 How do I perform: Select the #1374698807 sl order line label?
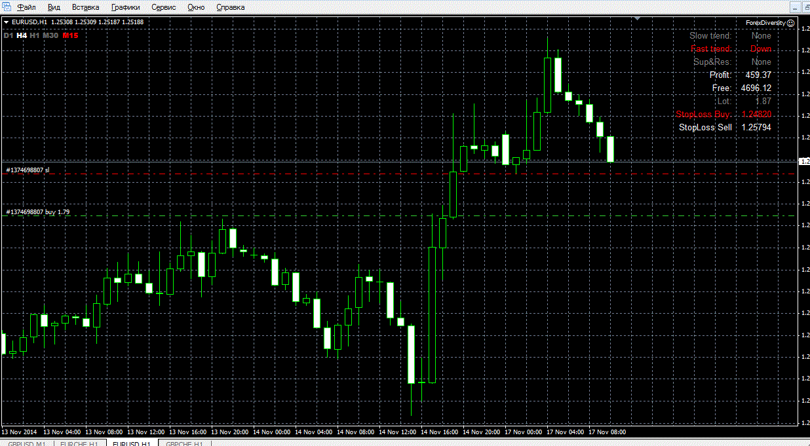point(28,170)
